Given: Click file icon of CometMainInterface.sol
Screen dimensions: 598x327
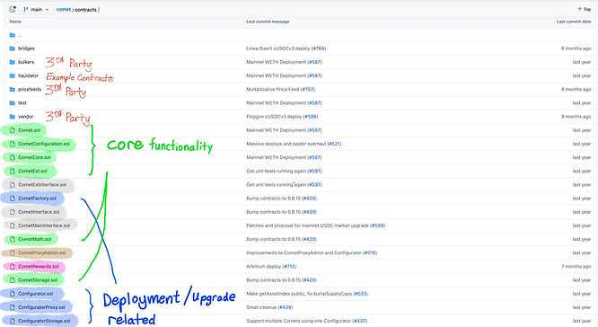Looking at the screenshot, I should [13, 225].
